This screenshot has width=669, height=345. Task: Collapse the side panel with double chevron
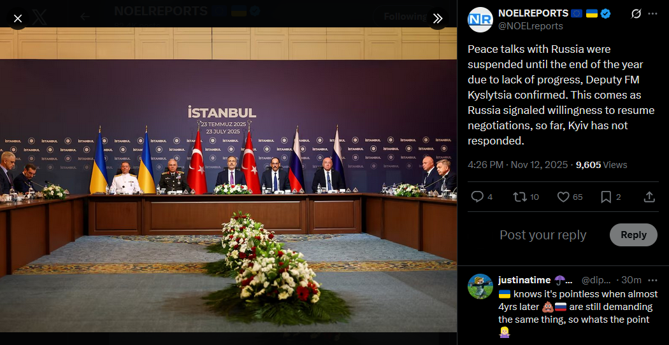(x=438, y=18)
